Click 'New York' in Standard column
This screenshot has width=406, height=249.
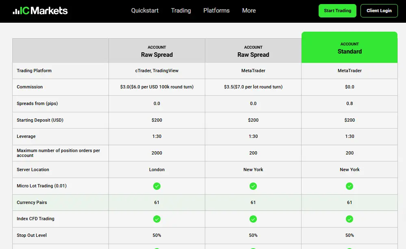coord(350,170)
